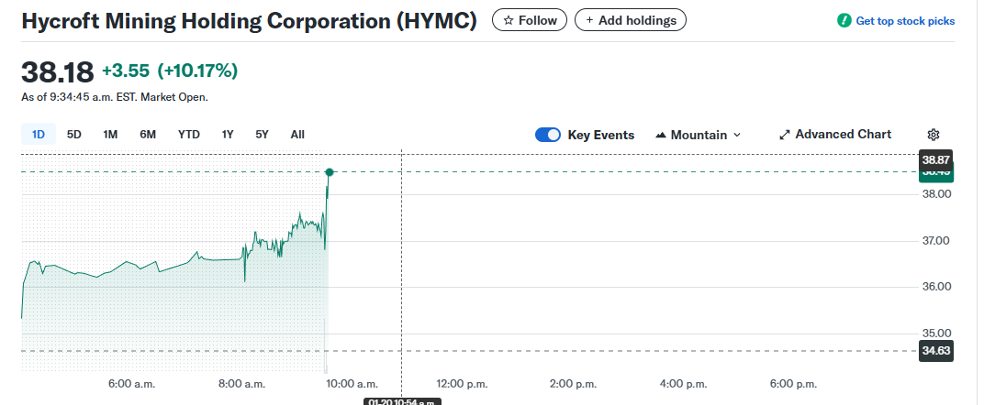Switch to the 5D range tab

[74, 134]
